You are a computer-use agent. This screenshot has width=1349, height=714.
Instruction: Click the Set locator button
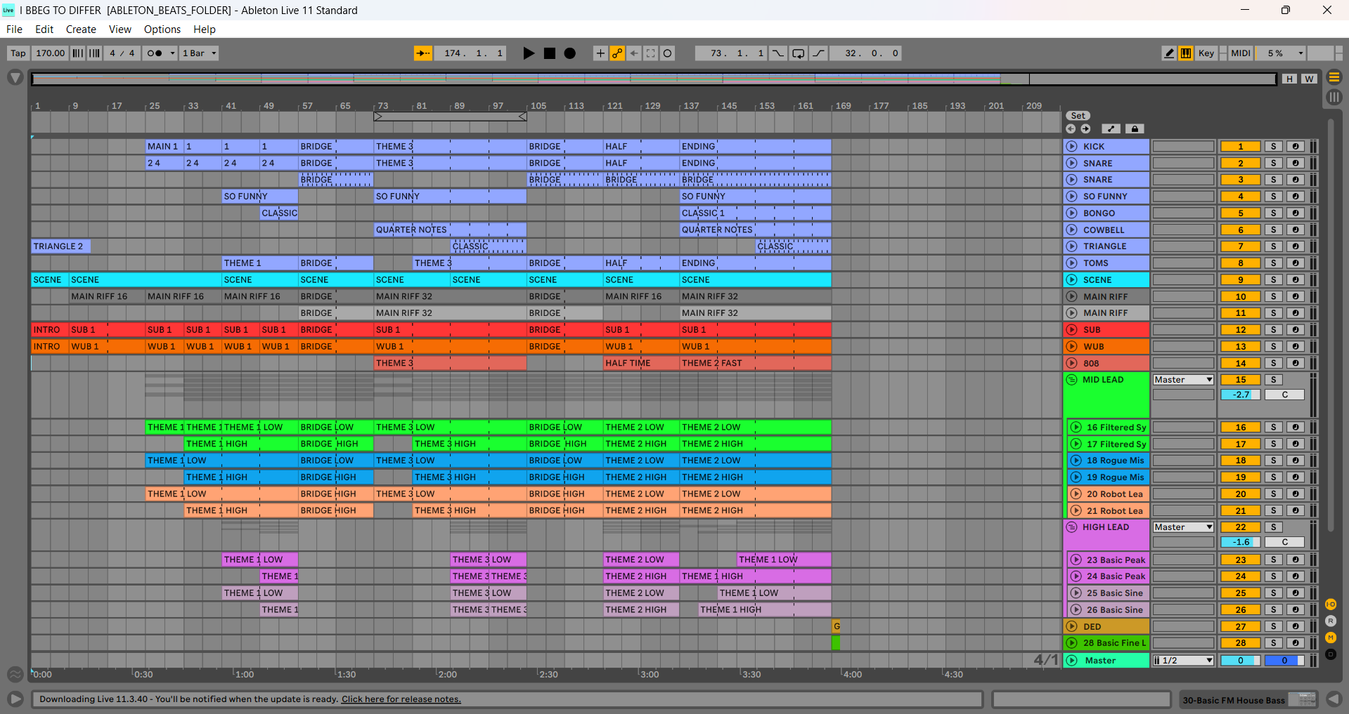click(1078, 116)
